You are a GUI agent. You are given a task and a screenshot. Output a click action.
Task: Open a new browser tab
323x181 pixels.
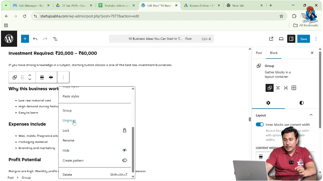click(x=271, y=5)
